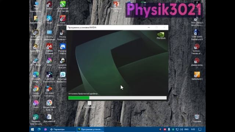
Task: Launch Tom Clancy's Ghost Recon shortcut
Action: (x=197, y=22)
